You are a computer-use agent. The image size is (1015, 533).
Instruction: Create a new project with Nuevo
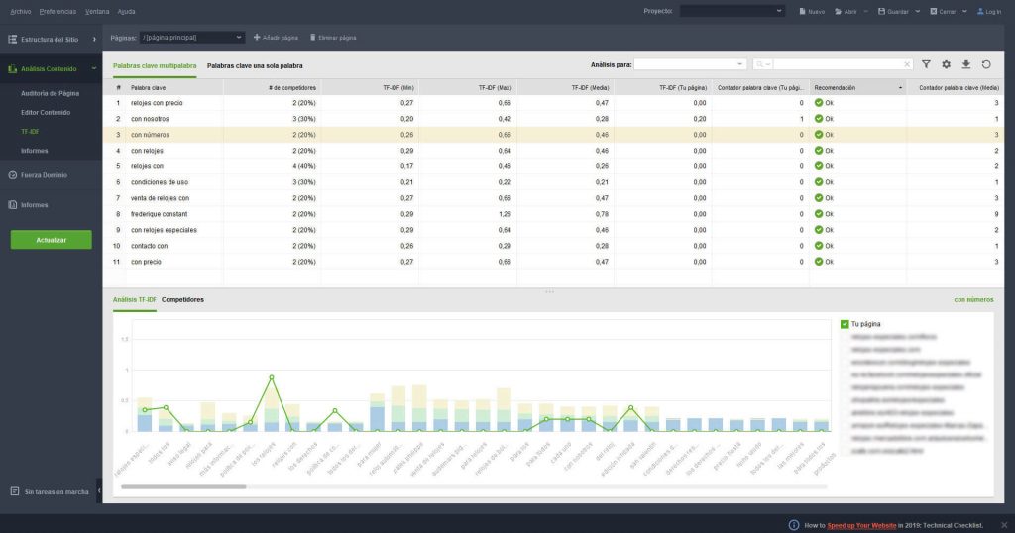(x=812, y=12)
